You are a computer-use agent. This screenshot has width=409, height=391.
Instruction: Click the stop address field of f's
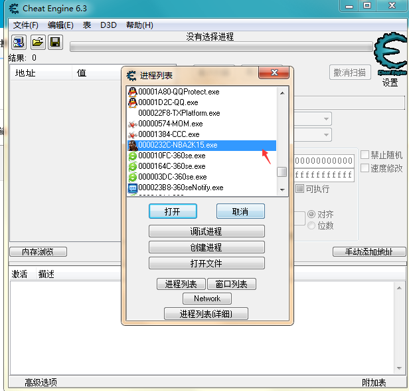324,175
